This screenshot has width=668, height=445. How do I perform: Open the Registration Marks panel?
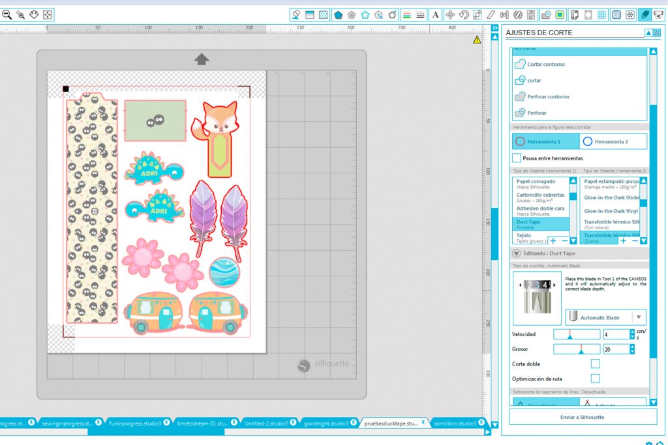click(588, 15)
